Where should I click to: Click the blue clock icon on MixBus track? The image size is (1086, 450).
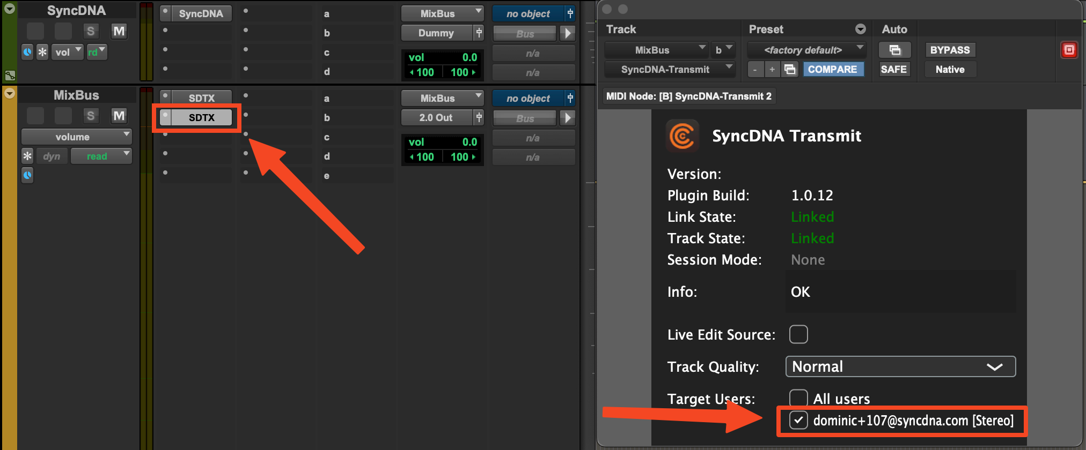tap(27, 175)
